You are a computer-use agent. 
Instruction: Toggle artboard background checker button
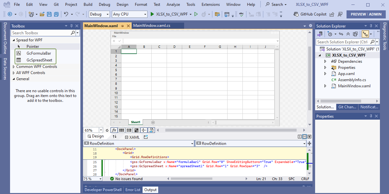136,130
